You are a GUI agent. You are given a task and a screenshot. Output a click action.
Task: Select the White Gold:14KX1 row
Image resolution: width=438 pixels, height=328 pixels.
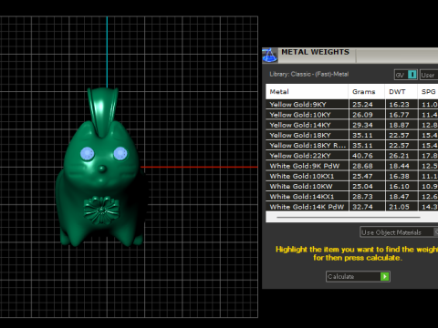coord(352,197)
